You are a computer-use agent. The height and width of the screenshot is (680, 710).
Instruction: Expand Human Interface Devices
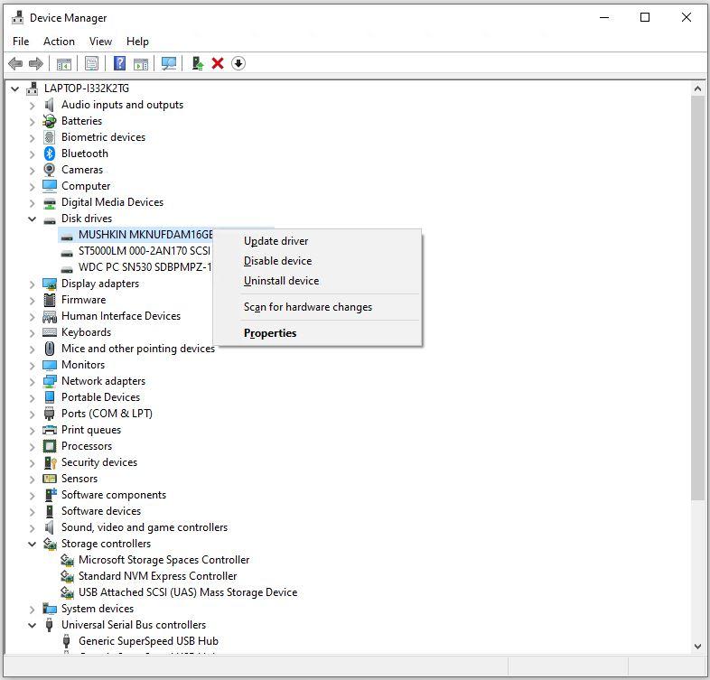pos(33,317)
